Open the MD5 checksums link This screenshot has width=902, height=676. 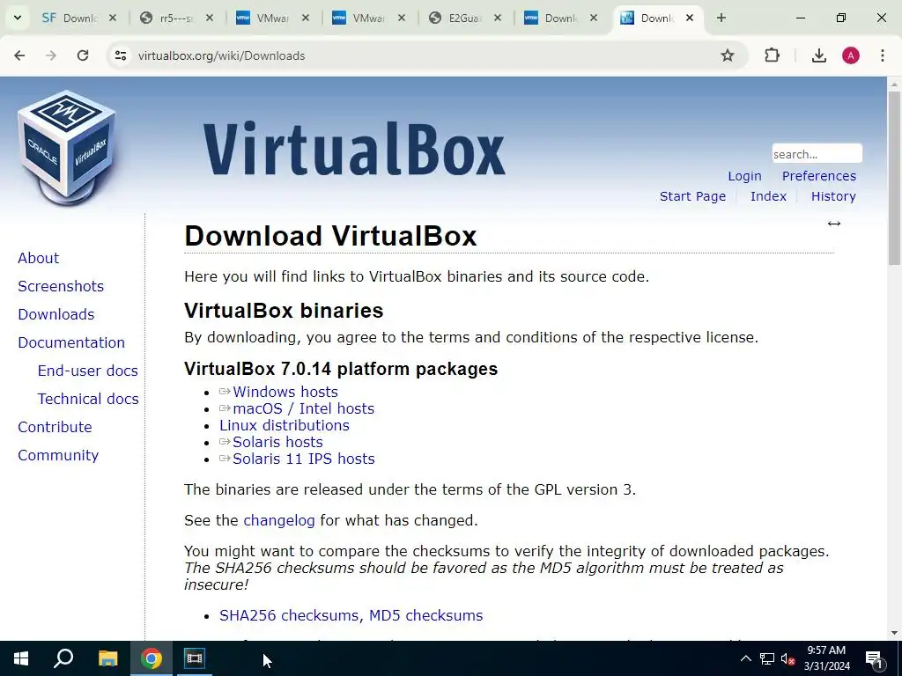425,615
